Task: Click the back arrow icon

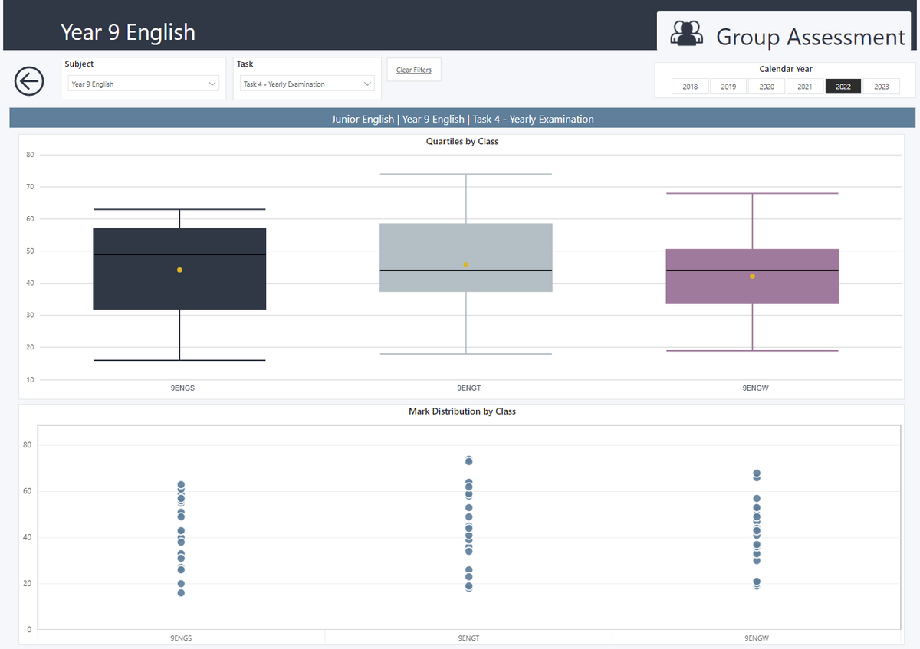Action: click(x=29, y=80)
